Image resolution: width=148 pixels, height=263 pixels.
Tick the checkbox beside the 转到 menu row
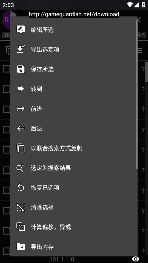(x=7, y=89)
